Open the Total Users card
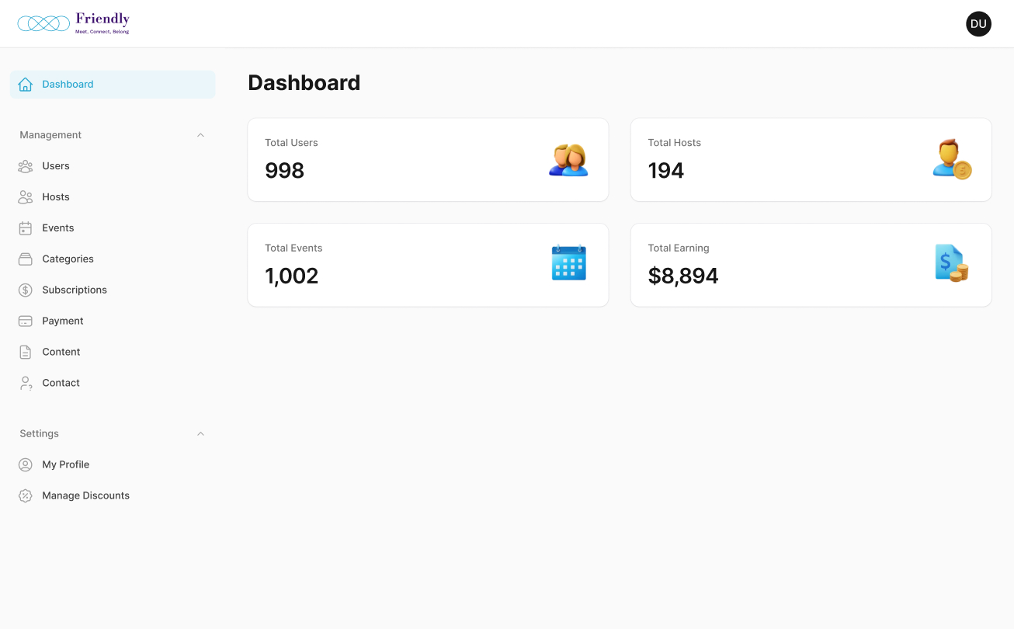Image resolution: width=1014 pixels, height=629 pixels. point(428,160)
